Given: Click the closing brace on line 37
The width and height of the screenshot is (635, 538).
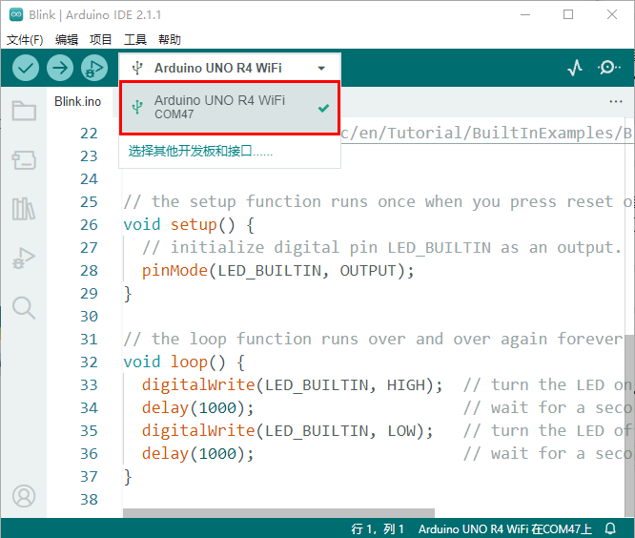Looking at the screenshot, I should pos(128,477).
